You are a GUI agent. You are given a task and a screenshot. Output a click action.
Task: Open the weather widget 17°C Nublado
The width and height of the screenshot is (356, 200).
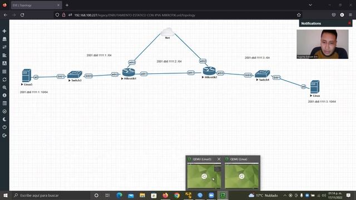263,195
